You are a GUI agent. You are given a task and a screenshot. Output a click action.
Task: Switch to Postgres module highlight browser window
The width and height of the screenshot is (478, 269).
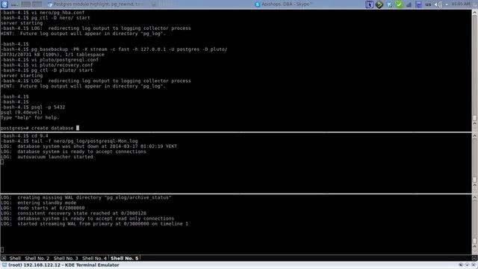(96, 4)
